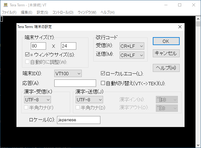The image size is (201, 148).
Task: Click the ヘルプ(H) dialog button
Action: [166, 68]
